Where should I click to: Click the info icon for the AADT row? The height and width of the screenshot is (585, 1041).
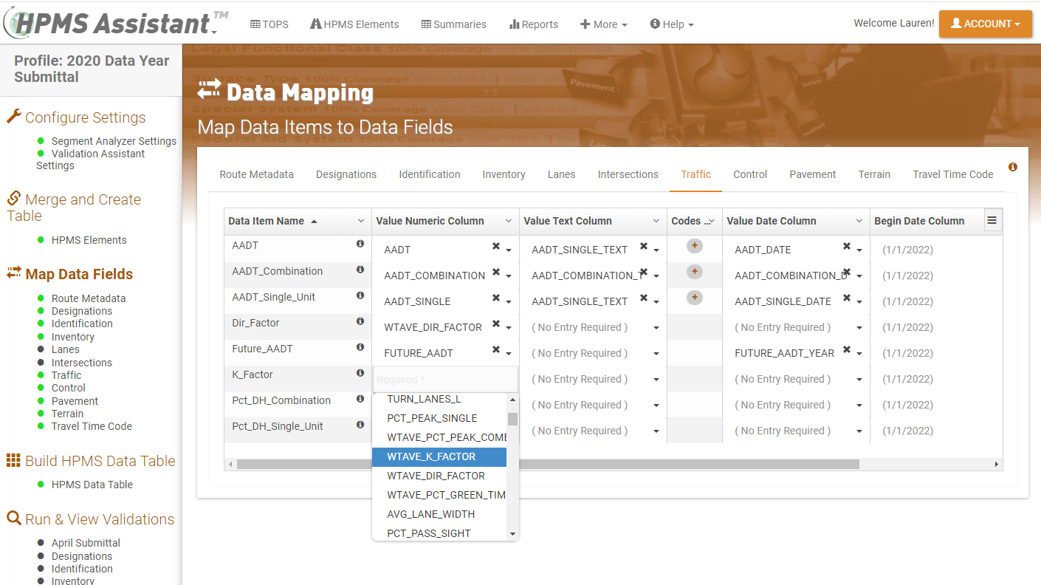coord(360,244)
